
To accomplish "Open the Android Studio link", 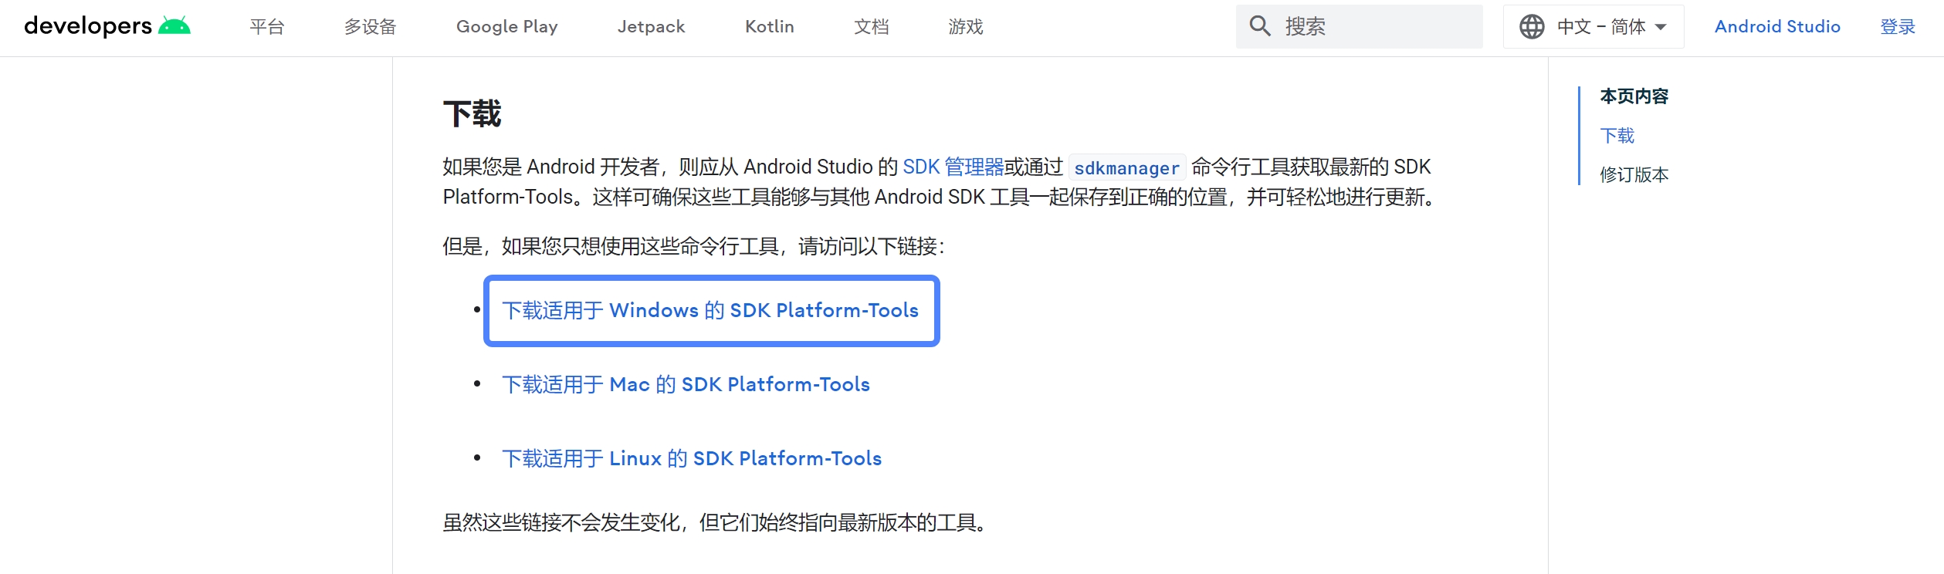I will (1777, 27).
